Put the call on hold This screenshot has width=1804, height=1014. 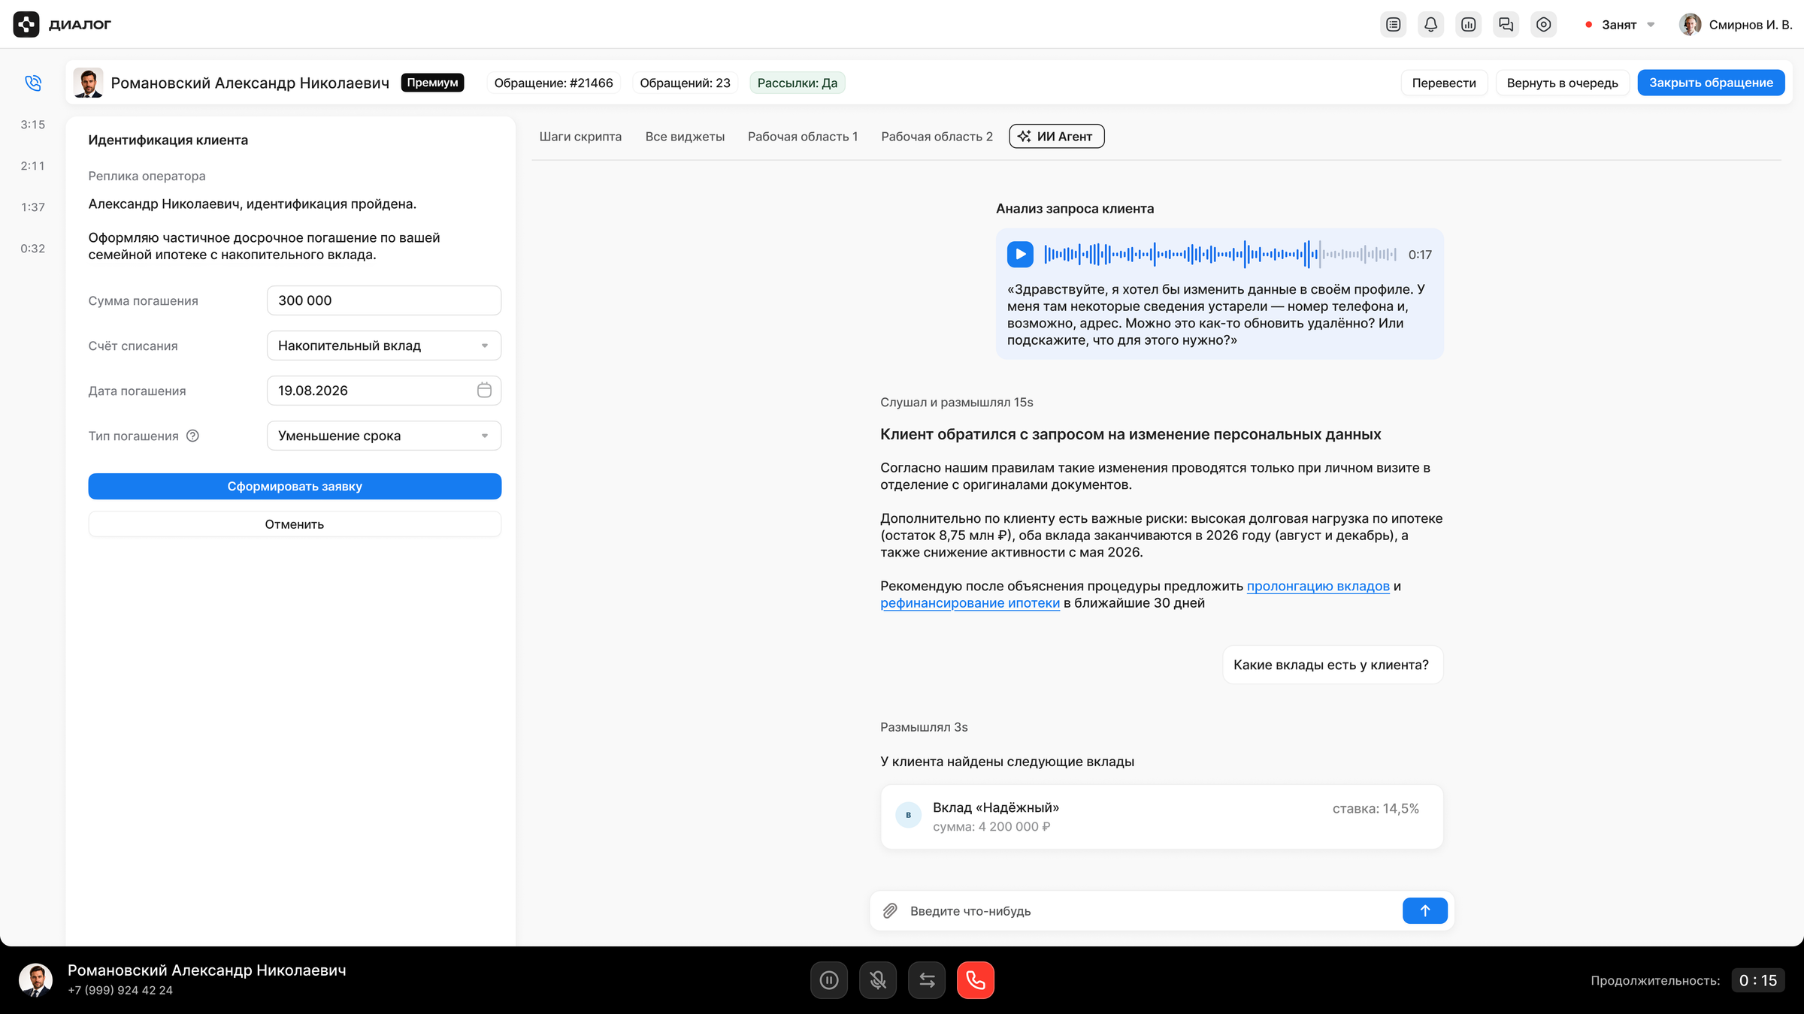[x=829, y=980]
